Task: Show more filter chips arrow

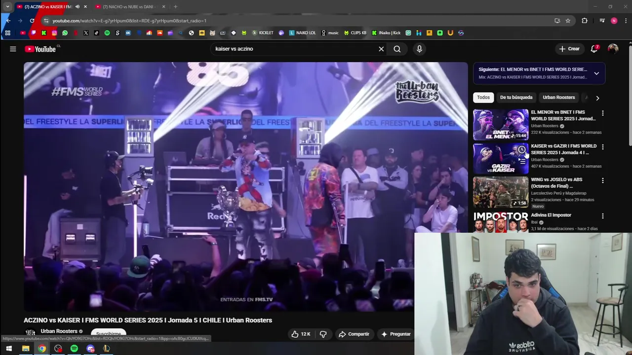Action: [x=597, y=98]
